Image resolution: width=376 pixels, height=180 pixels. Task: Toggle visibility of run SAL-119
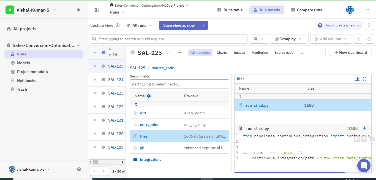pos(103,147)
